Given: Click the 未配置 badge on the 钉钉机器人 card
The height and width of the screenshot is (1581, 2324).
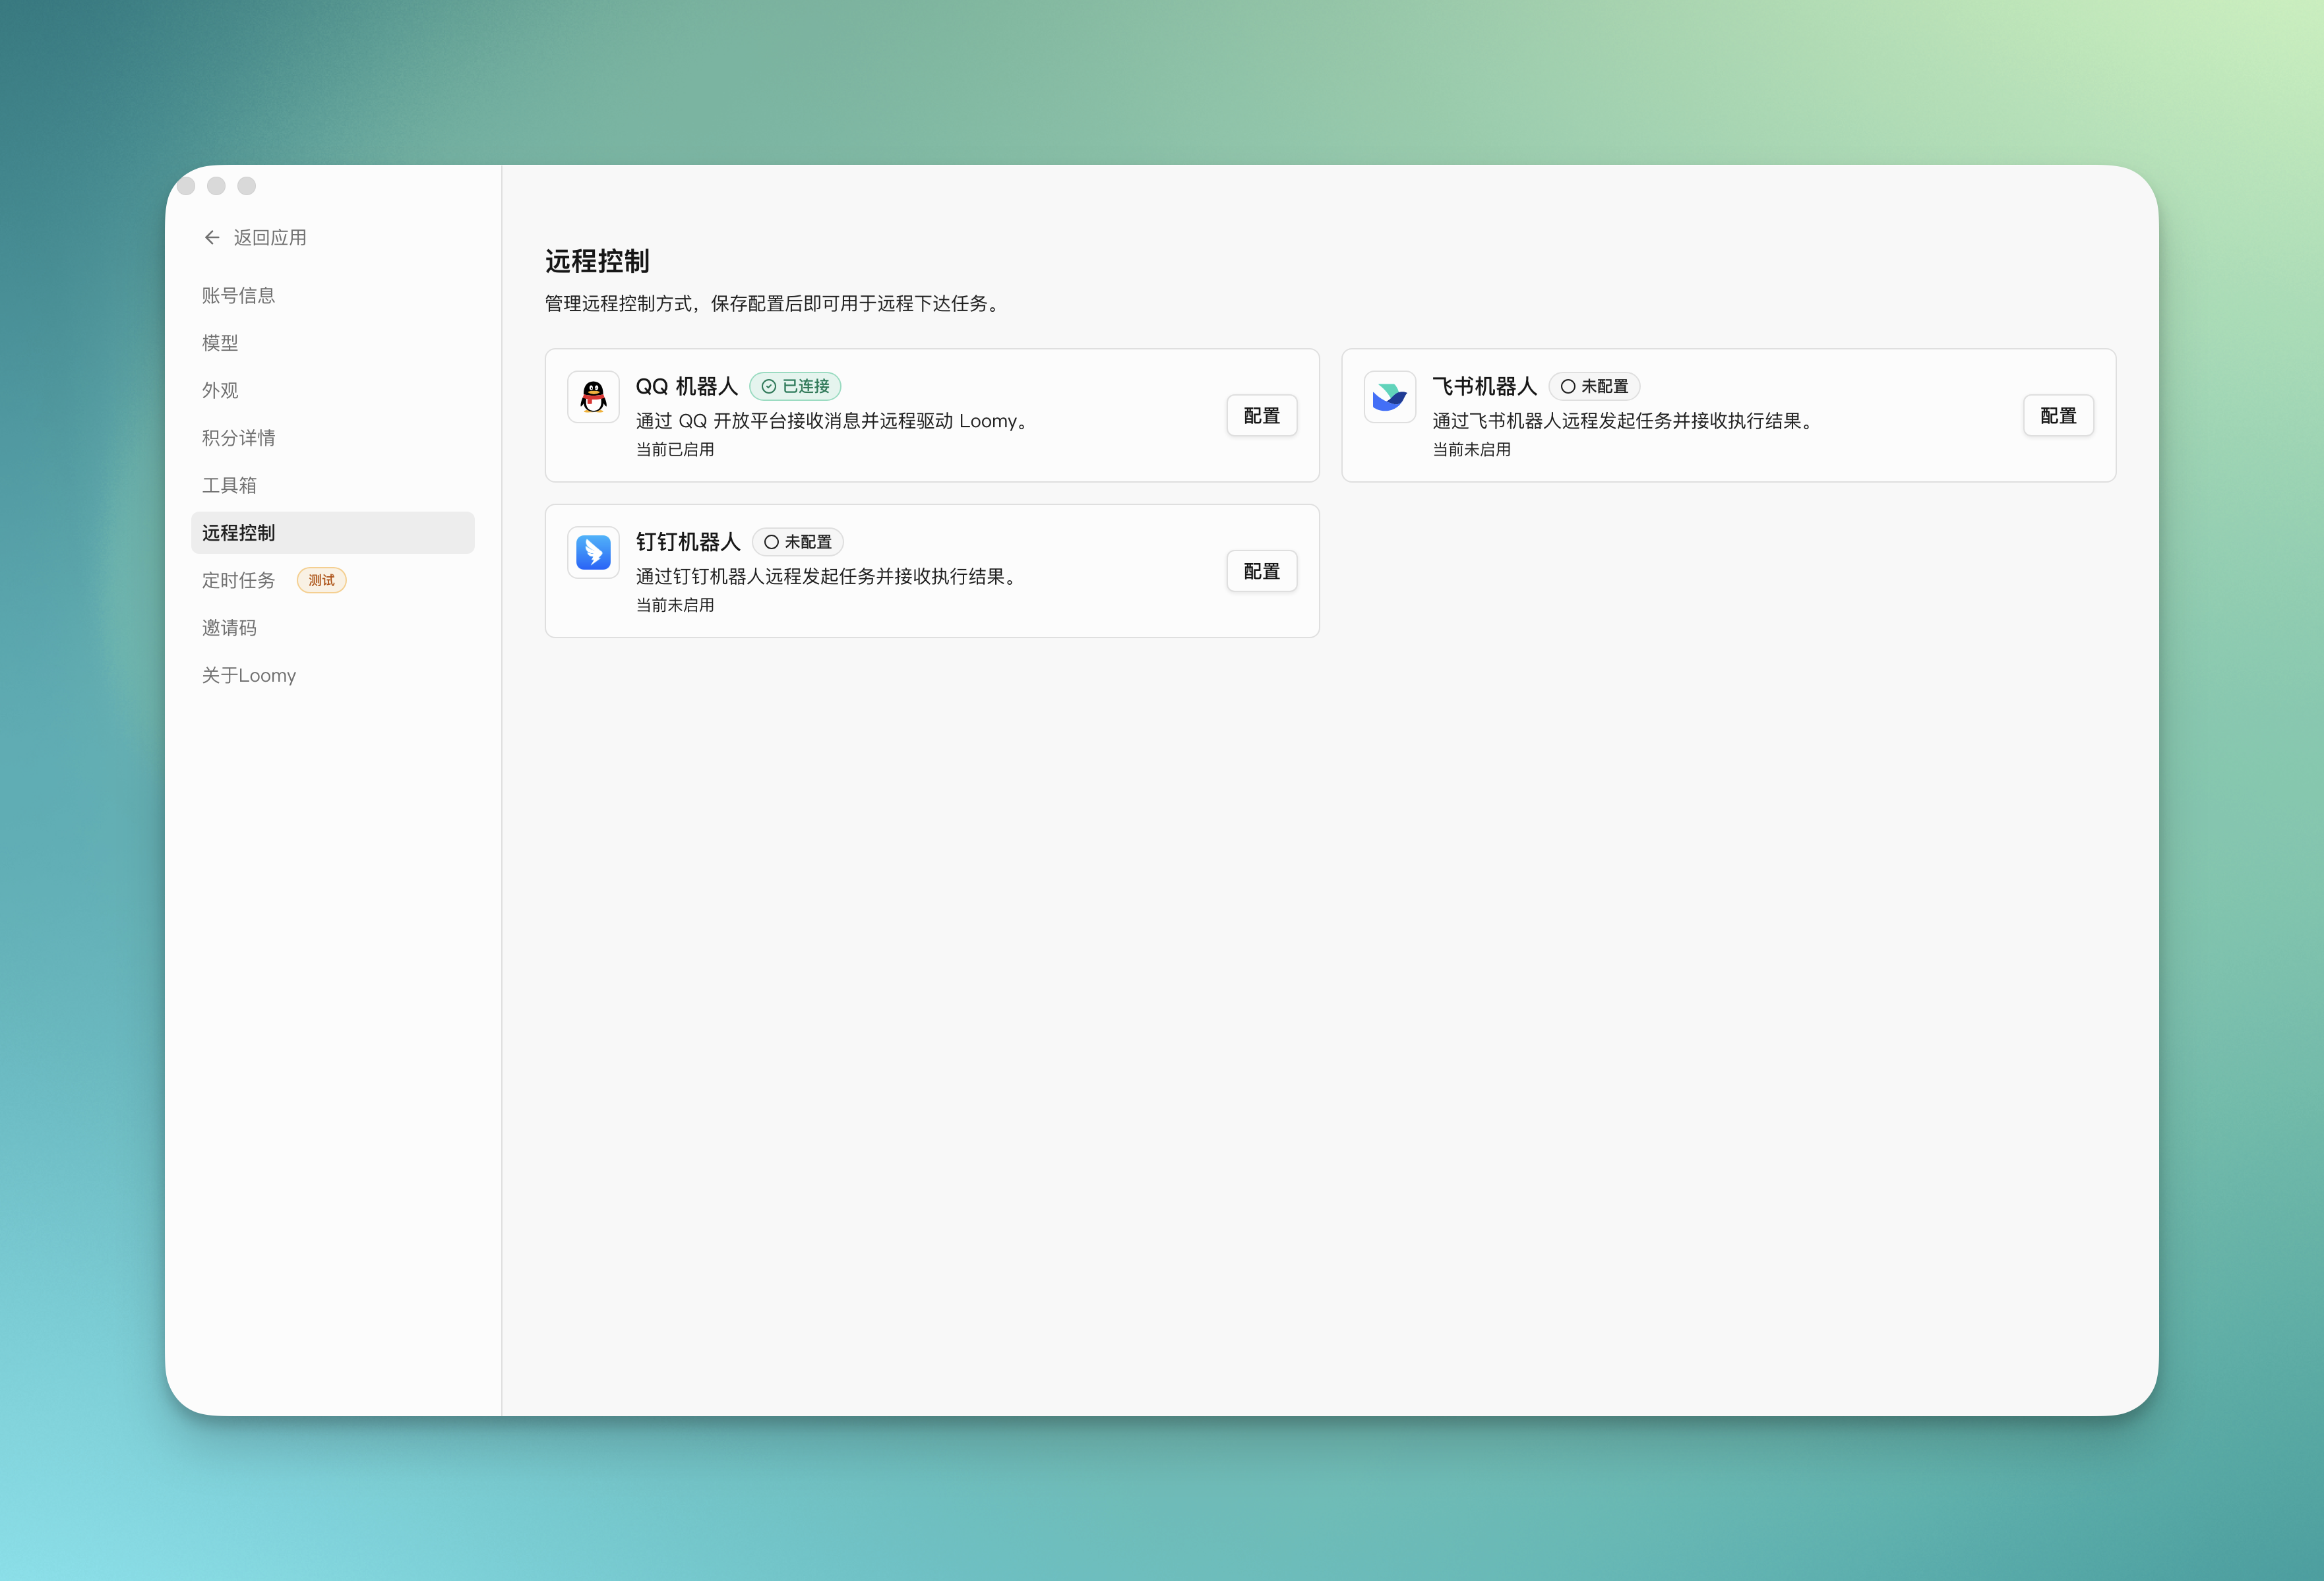Looking at the screenshot, I should tap(797, 541).
